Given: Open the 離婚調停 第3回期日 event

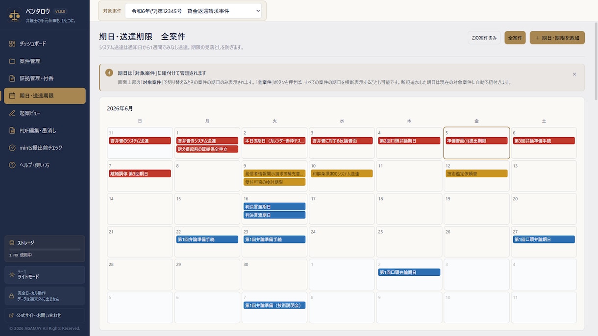Looking at the screenshot, I should click(140, 173).
